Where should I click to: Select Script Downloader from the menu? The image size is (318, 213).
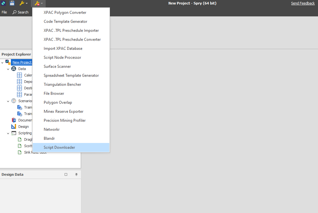pos(59,147)
